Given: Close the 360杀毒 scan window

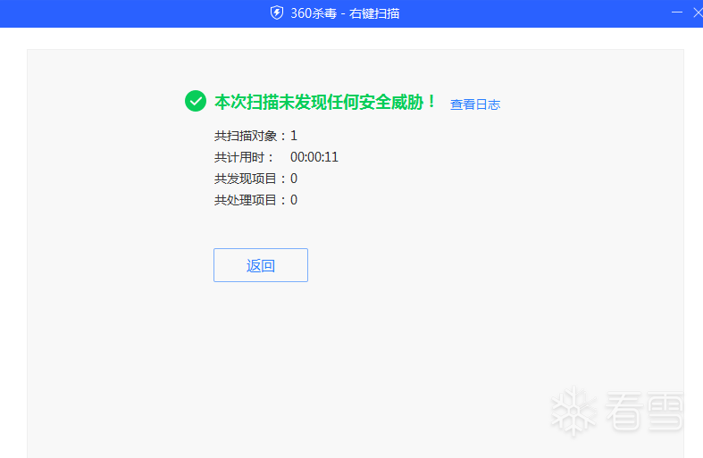Looking at the screenshot, I should [x=698, y=12].
